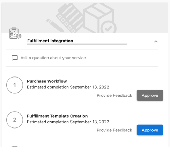Open the Fulfillment Template Creation step title
Viewport: 170px width, 154px height.
click(x=57, y=116)
